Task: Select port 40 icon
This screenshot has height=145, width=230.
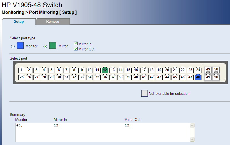Action: click(136, 77)
